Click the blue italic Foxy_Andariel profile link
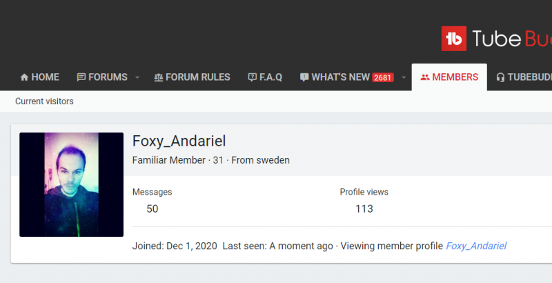 (x=476, y=246)
